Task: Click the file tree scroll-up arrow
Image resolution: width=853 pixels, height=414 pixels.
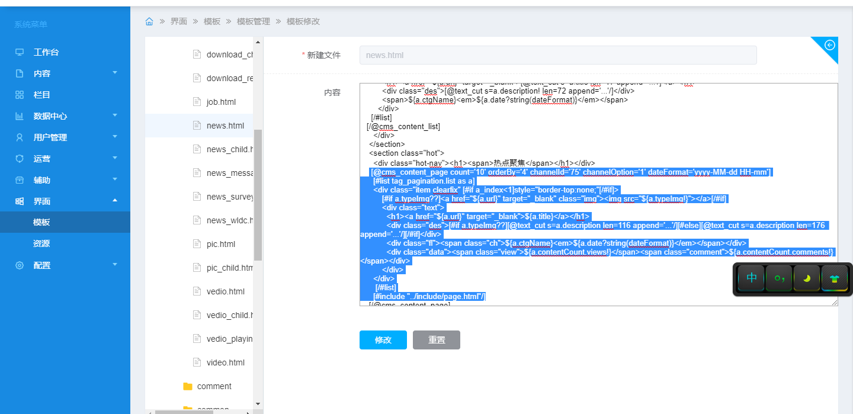Action: [258, 42]
